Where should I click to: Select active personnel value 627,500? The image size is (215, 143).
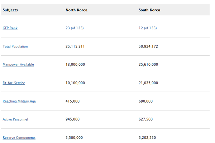(145, 119)
